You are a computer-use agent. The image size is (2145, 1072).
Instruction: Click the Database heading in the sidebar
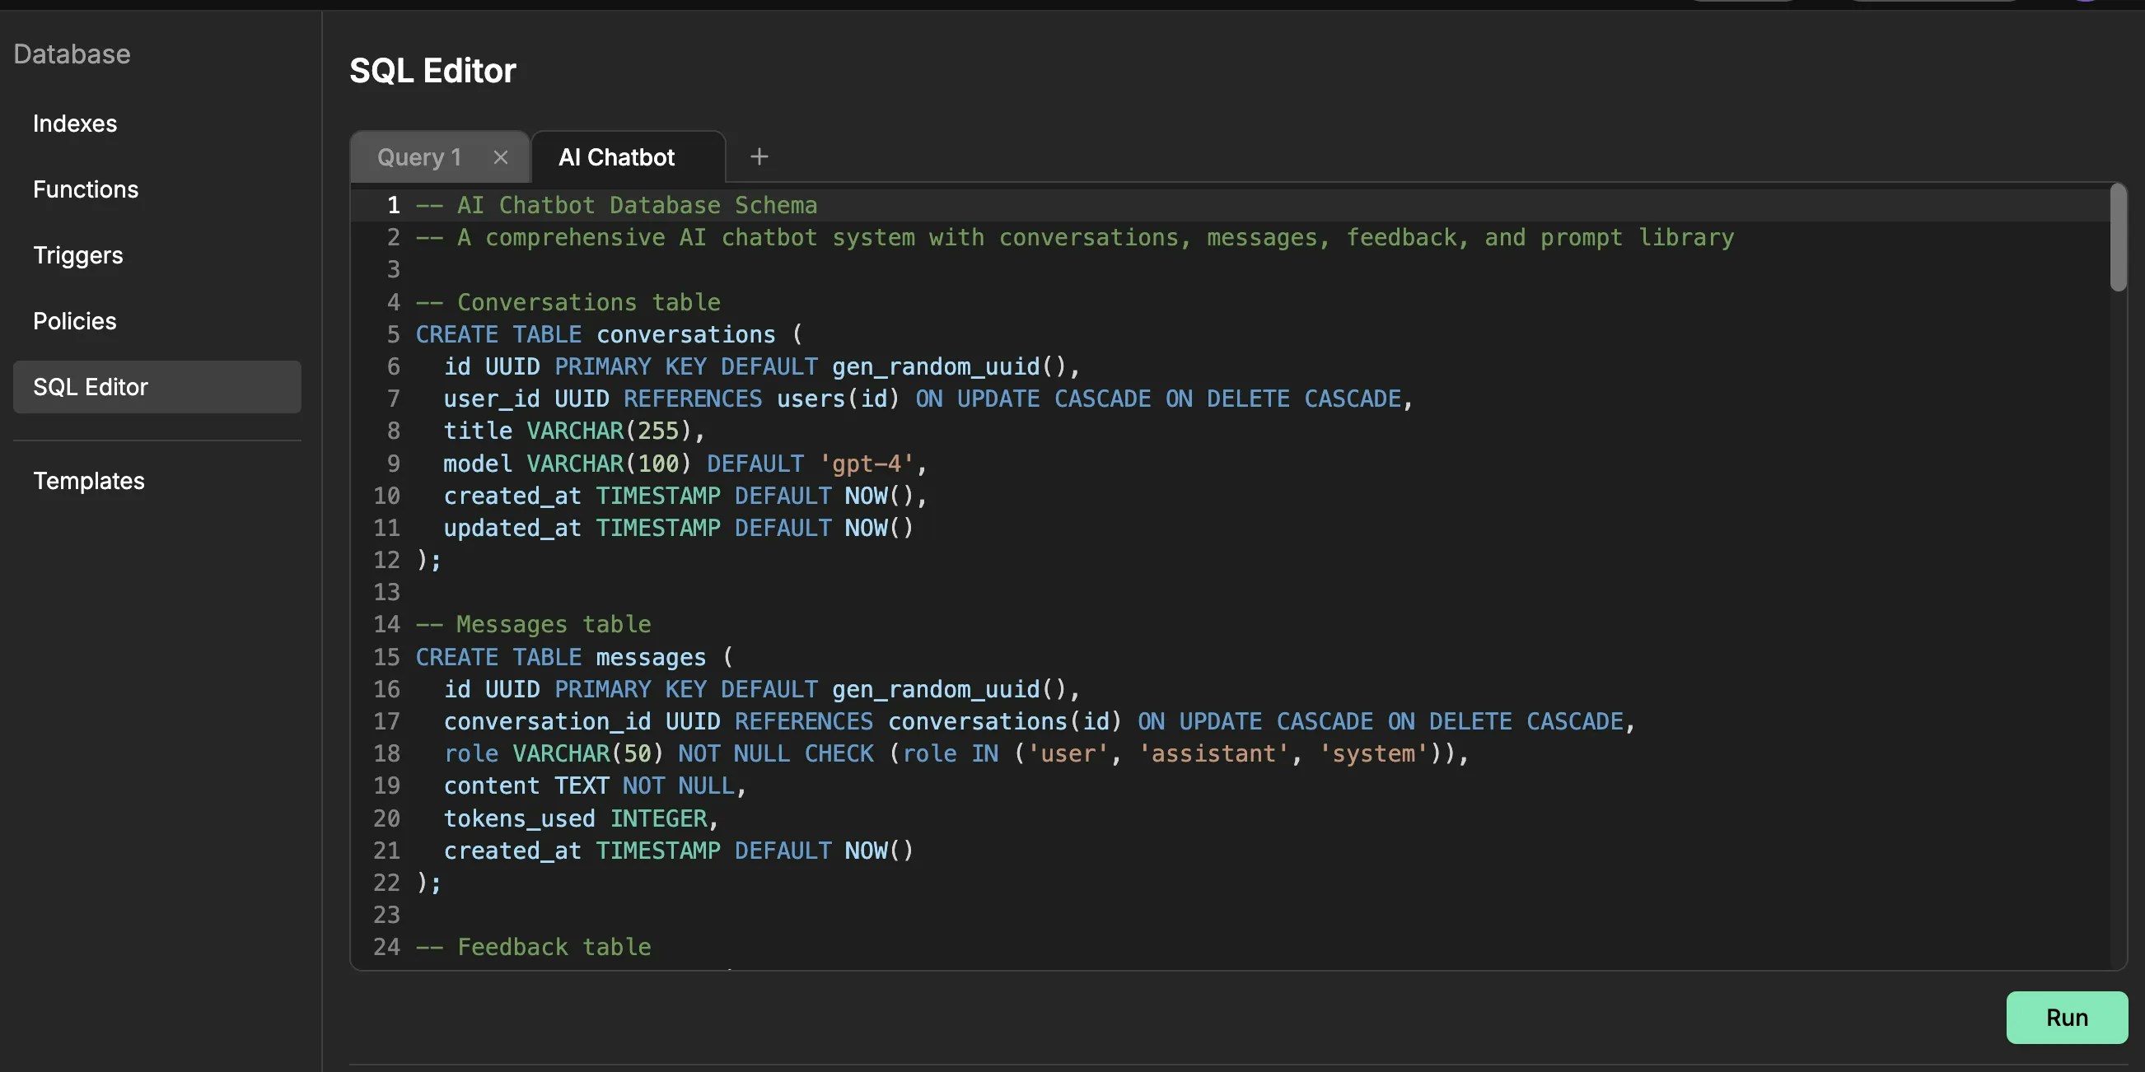72,54
